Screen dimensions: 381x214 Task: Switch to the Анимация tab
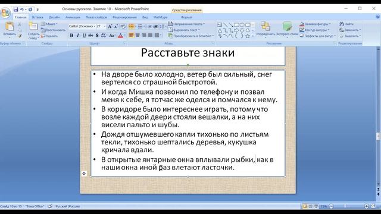point(73,17)
